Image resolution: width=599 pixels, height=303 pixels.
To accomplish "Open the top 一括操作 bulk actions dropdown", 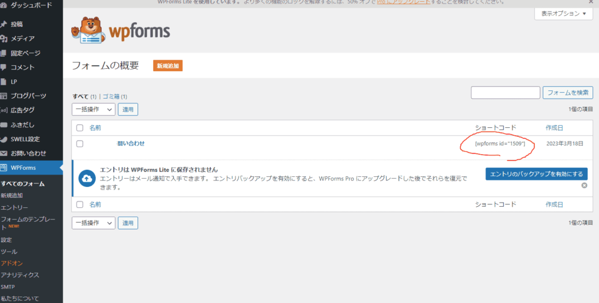I will [94, 109].
